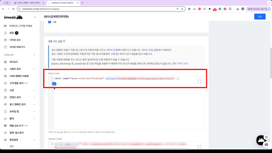Click the three-dot menu next to 사이트 관리
Screen dimensions: 272x153
(34, 55)
